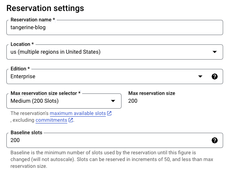Click the 'Enterprise' edition value
Screen dimensions: 235x175
pyautogui.click(x=23, y=77)
